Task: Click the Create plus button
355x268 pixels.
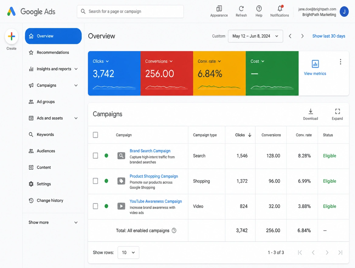Action: click(x=11, y=36)
